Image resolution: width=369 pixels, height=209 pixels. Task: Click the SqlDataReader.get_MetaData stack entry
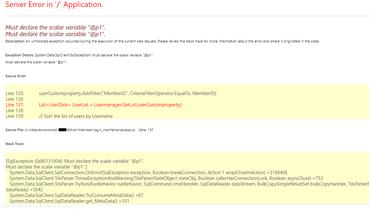[x=69, y=201]
